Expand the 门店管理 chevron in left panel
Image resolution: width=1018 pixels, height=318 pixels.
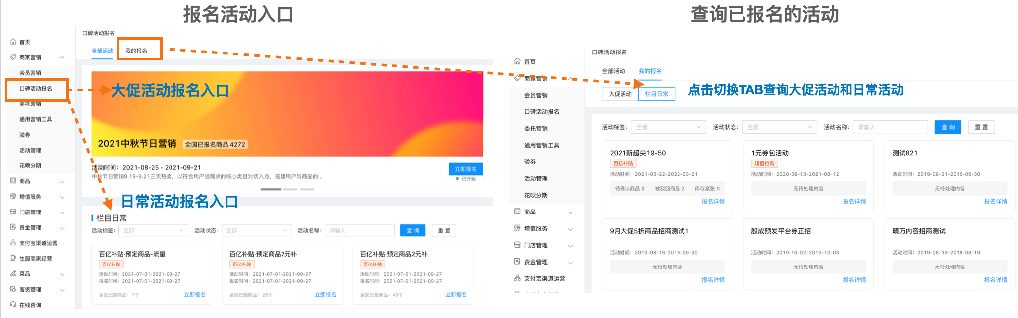point(62,212)
